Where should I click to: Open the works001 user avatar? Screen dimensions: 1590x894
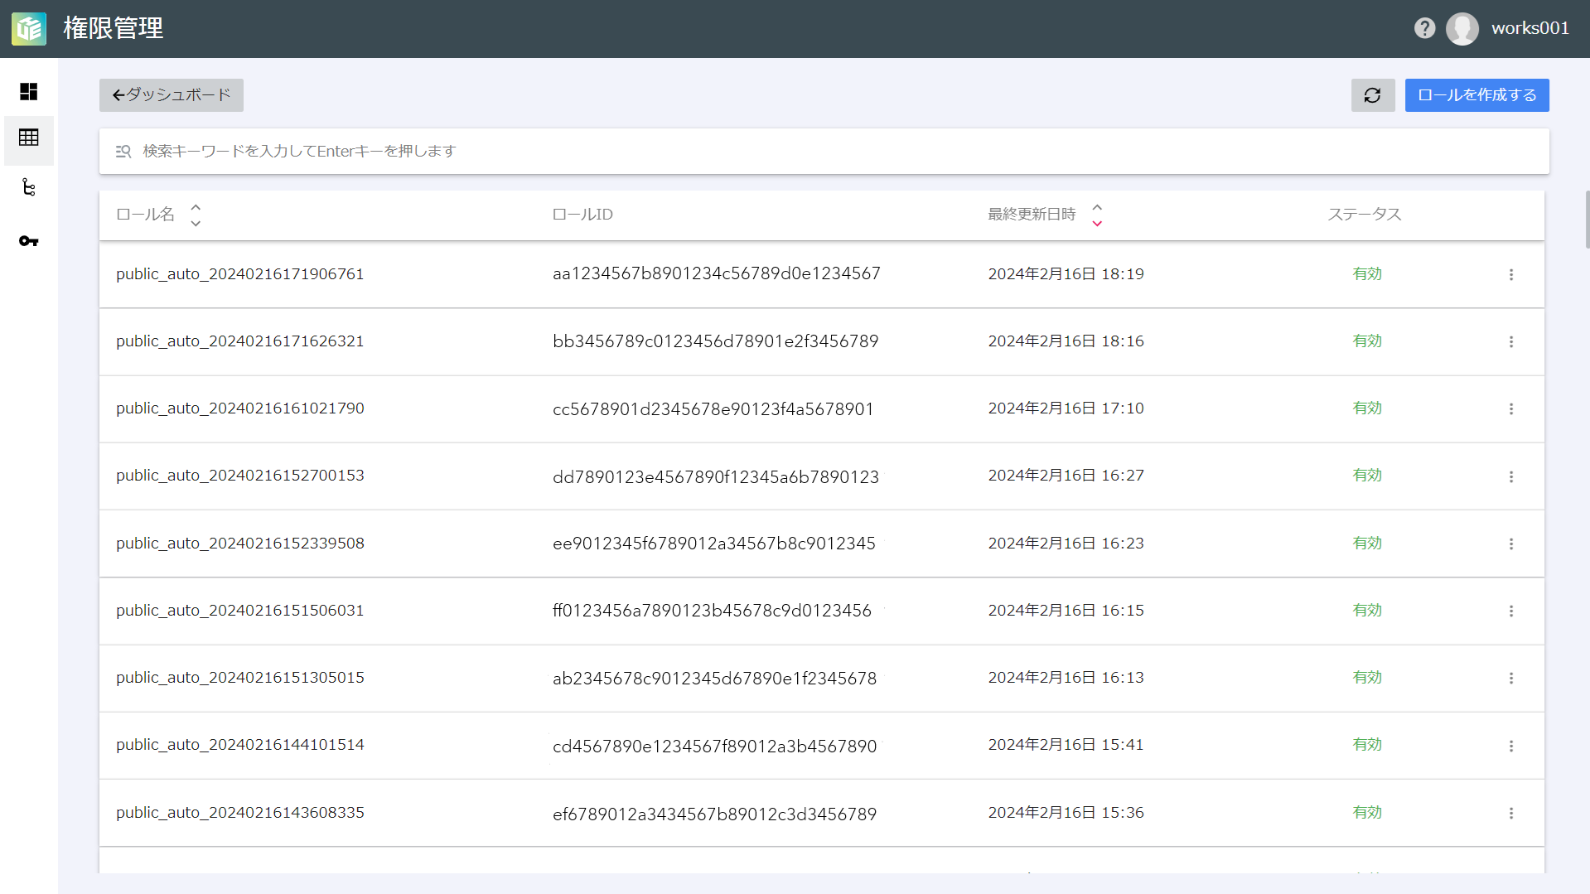[1462, 29]
